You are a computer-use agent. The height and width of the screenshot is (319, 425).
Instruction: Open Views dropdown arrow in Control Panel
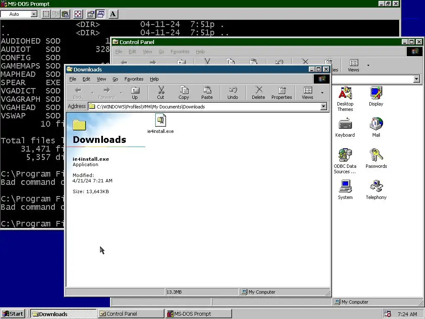pos(368,65)
